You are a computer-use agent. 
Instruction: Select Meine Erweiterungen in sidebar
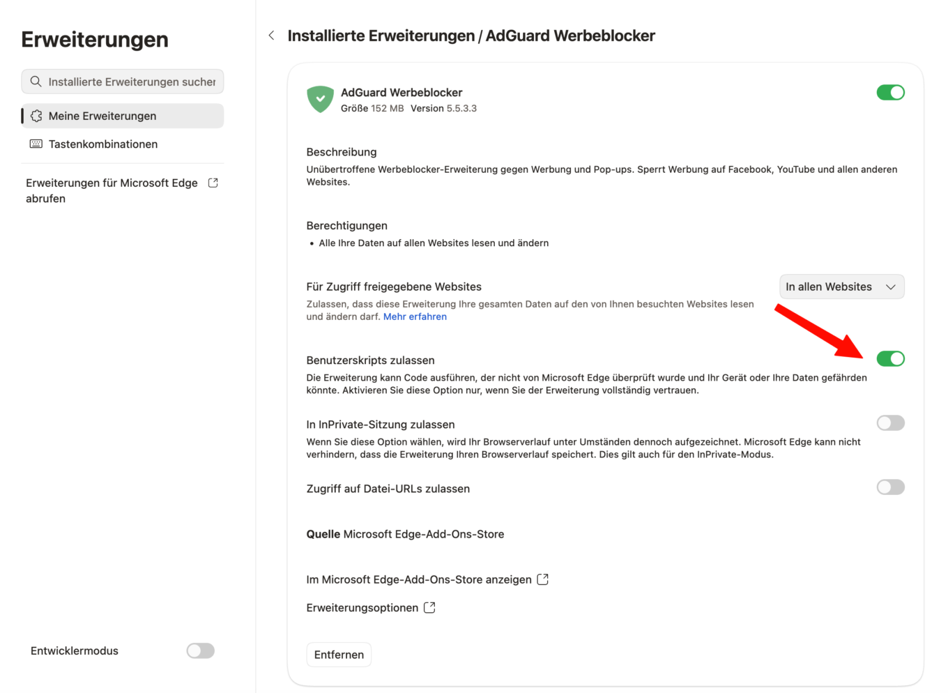[123, 116]
